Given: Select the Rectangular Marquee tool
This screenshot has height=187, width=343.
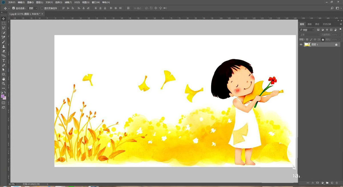Looking at the screenshot, I should (x=4, y=23).
